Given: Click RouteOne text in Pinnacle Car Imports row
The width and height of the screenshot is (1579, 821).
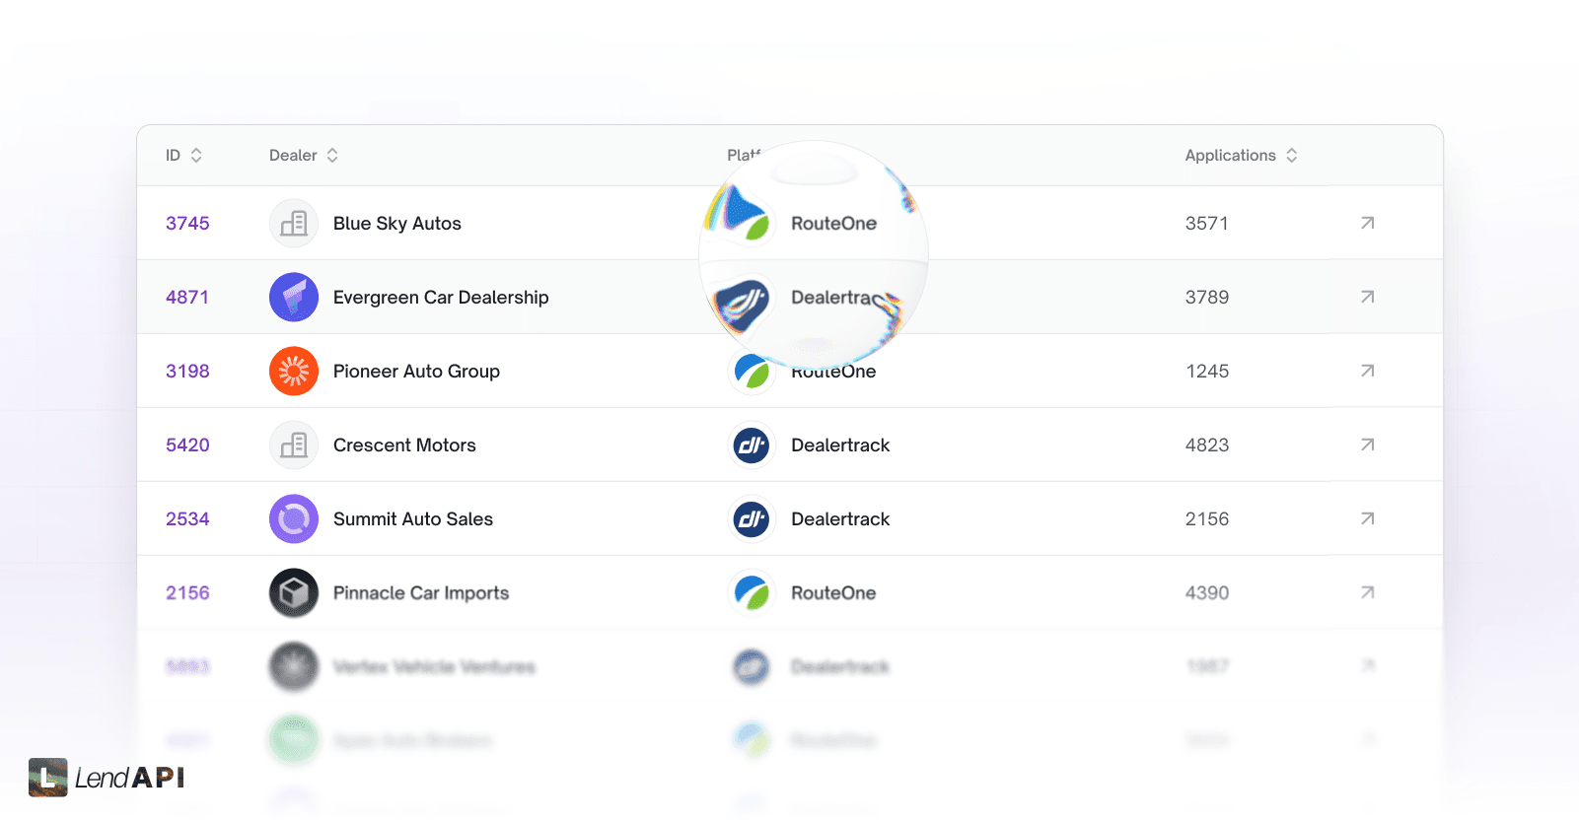Looking at the screenshot, I should click(x=833, y=593).
